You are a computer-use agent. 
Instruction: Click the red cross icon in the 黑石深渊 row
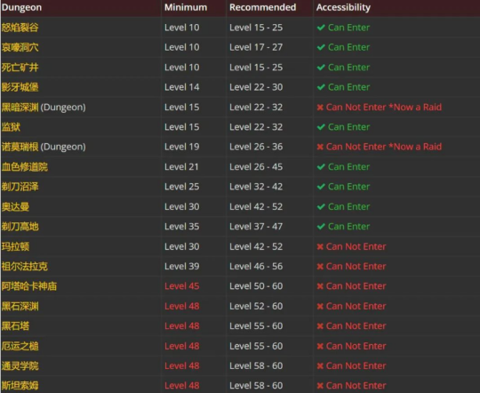(x=320, y=307)
